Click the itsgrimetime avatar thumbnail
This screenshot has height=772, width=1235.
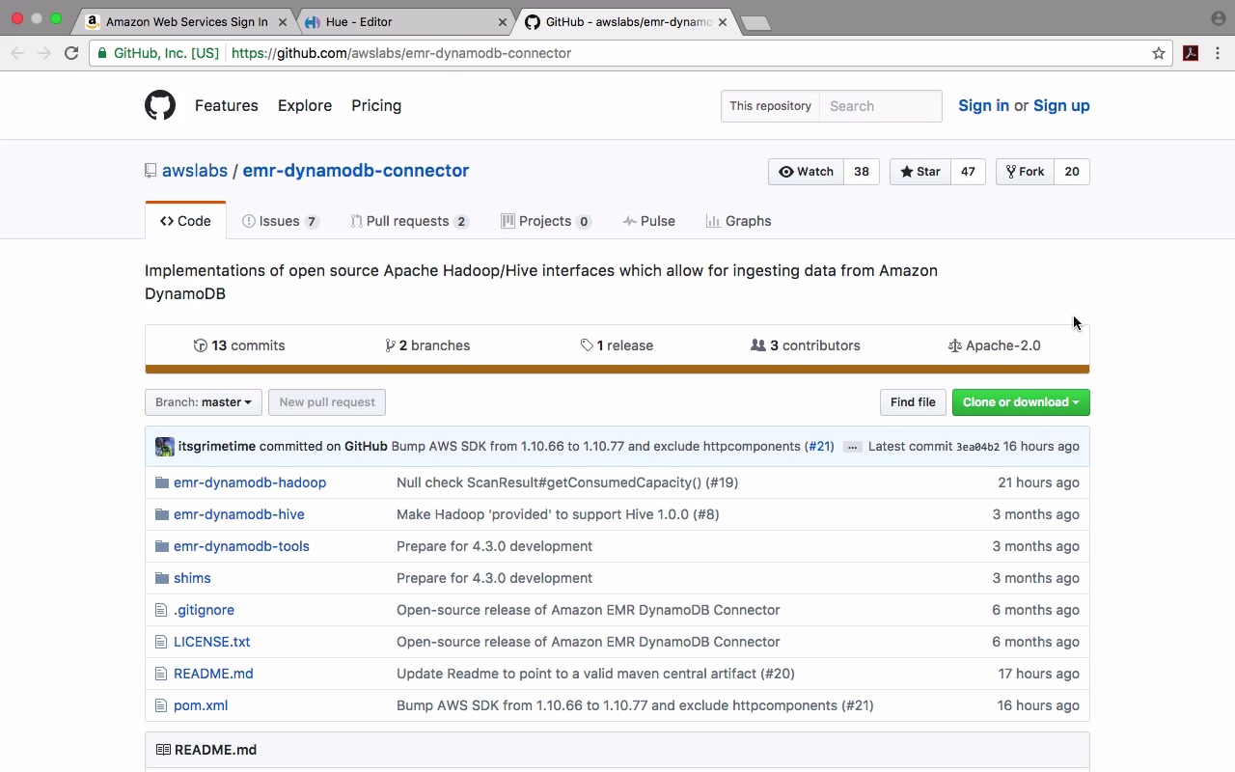pyautogui.click(x=165, y=447)
